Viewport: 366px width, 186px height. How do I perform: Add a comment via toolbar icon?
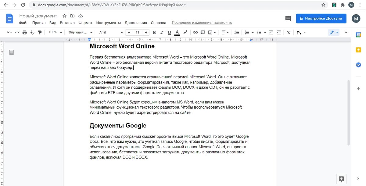203,32
